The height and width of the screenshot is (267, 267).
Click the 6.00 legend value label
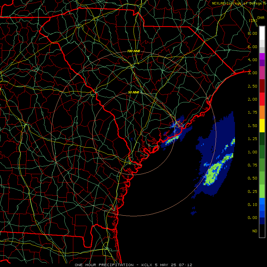tap(252, 47)
